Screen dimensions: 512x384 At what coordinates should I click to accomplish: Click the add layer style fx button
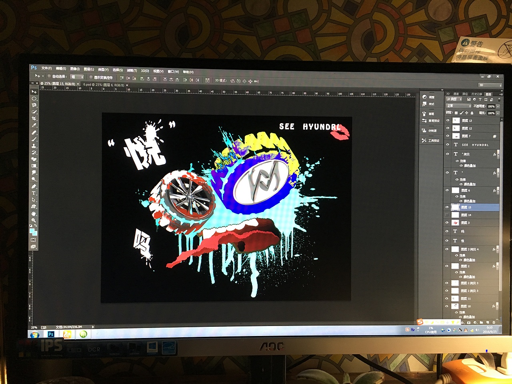[462, 322]
